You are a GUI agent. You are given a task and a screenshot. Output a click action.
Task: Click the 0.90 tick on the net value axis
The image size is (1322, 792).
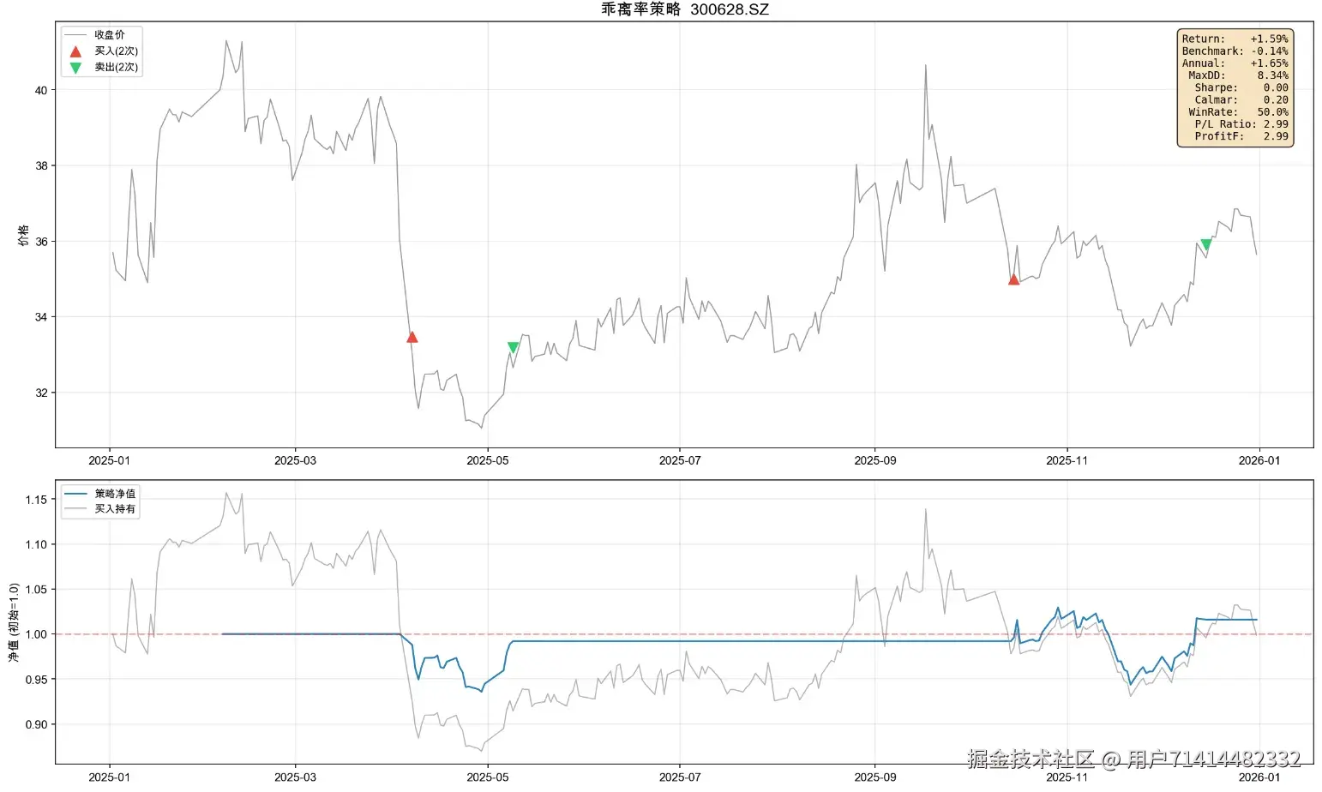(x=37, y=724)
